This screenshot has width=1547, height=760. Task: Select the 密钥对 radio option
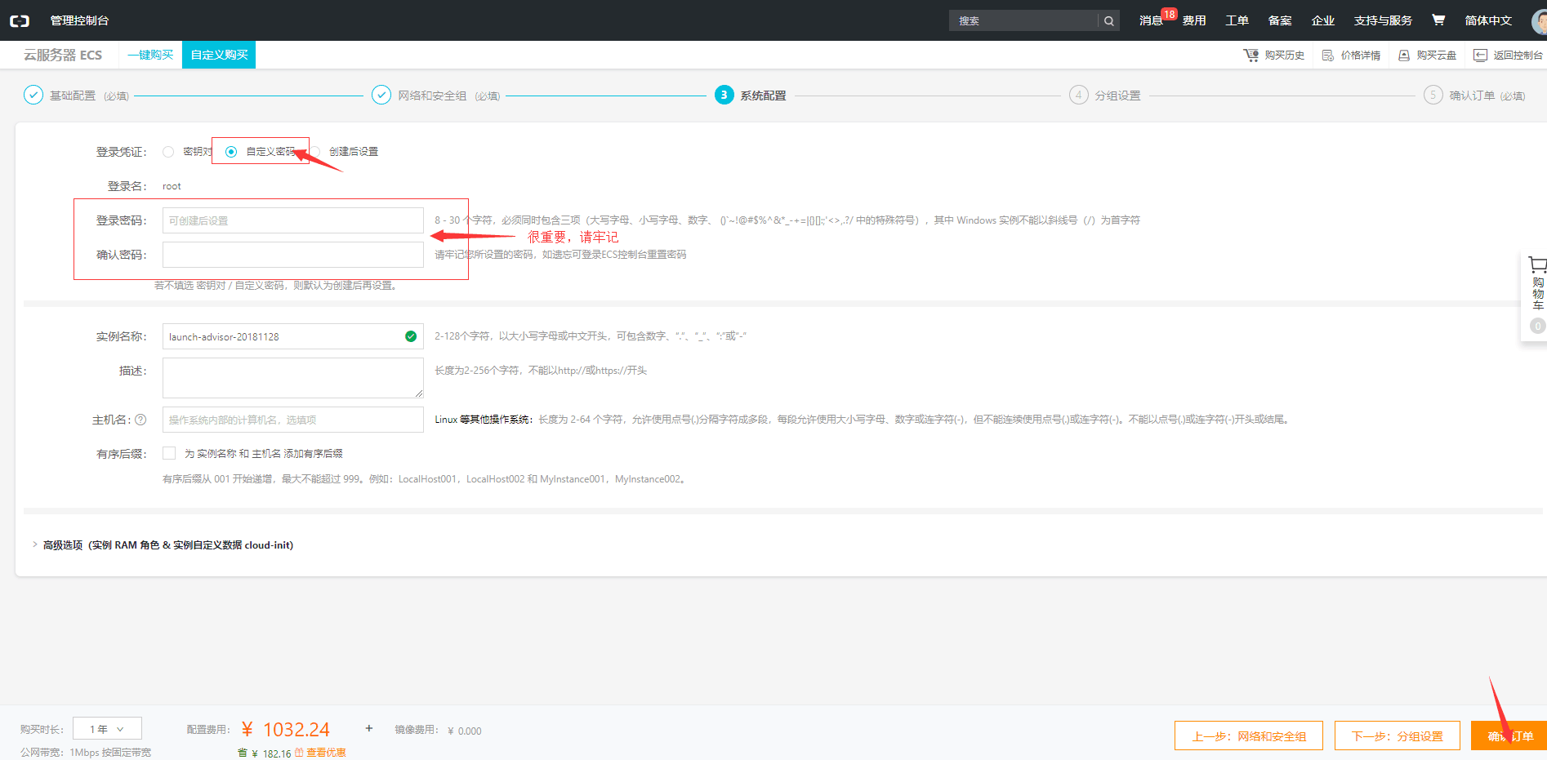click(x=168, y=152)
